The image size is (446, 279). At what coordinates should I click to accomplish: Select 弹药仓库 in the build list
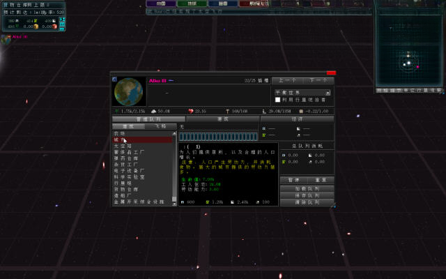click(x=142, y=158)
